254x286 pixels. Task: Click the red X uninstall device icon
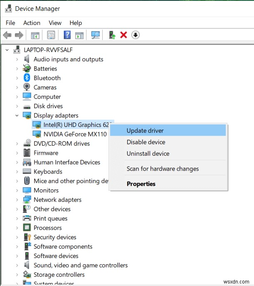pyautogui.click(x=123, y=35)
